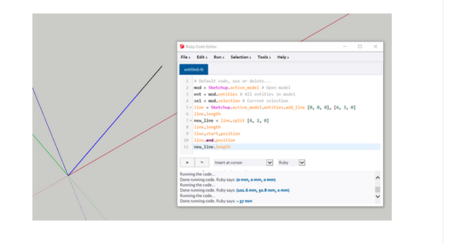
Task: Click line number 1 in gutter
Action: (187, 81)
